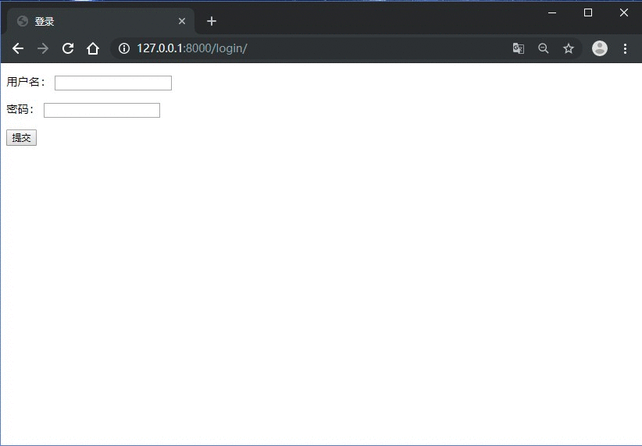Bookmark this page with the star icon

pos(569,48)
